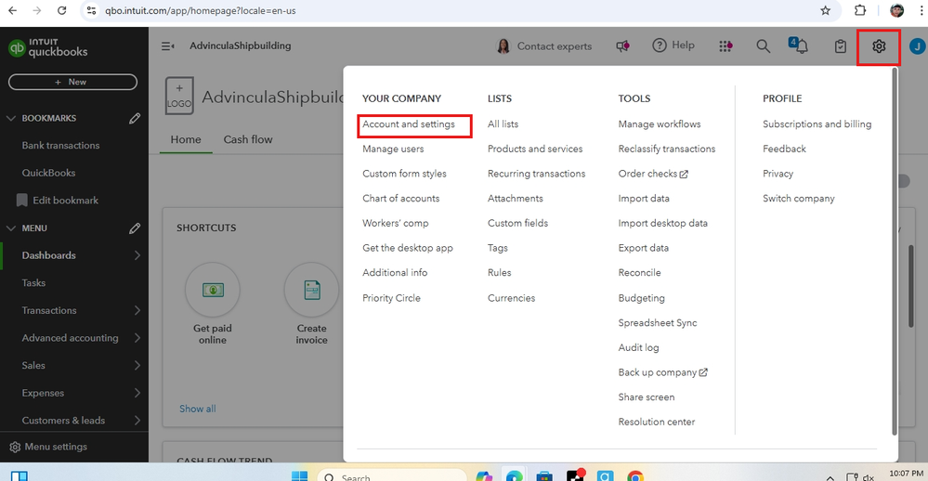Screen dimensions: 928x481
Task: Open Menu settings at sidebar bottom
Action: (48, 448)
